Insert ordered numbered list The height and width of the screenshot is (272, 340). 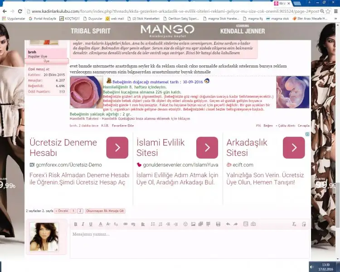coord(160,224)
